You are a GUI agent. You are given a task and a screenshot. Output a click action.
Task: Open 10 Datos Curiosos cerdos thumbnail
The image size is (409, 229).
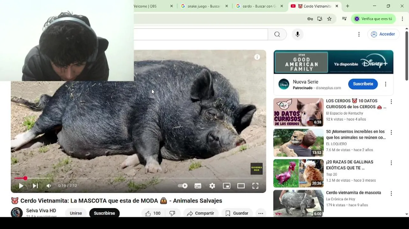coord(298,112)
